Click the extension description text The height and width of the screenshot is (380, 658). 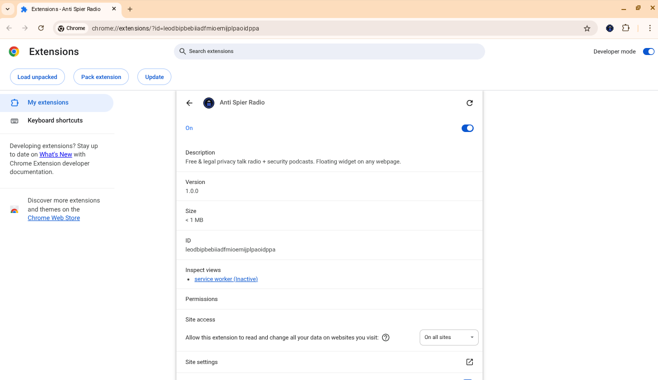pos(293,161)
